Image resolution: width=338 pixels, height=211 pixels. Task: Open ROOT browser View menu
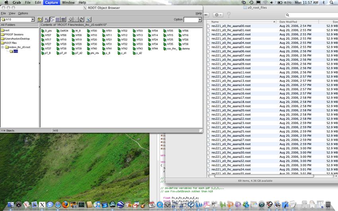12,14
